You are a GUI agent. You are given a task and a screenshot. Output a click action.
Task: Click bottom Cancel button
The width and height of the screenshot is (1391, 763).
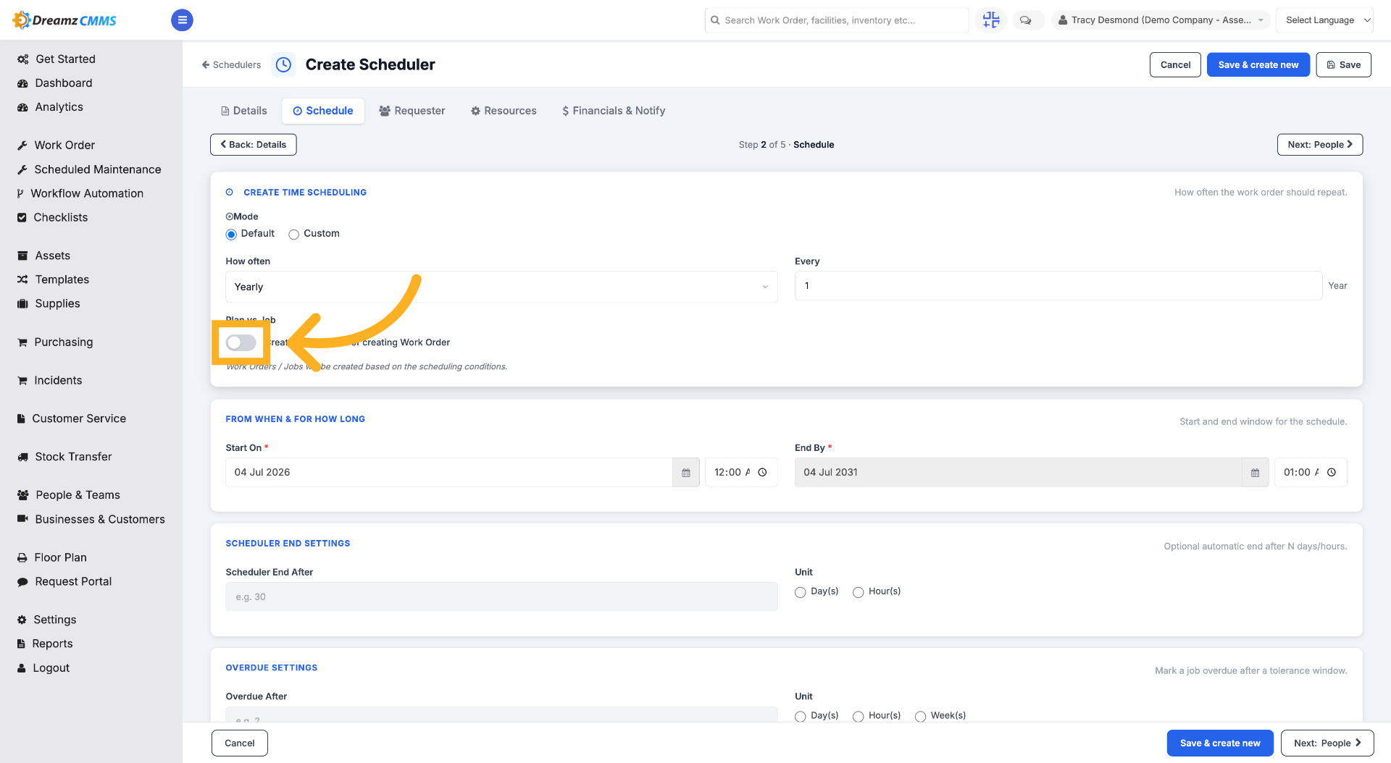click(x=240, y=743)
